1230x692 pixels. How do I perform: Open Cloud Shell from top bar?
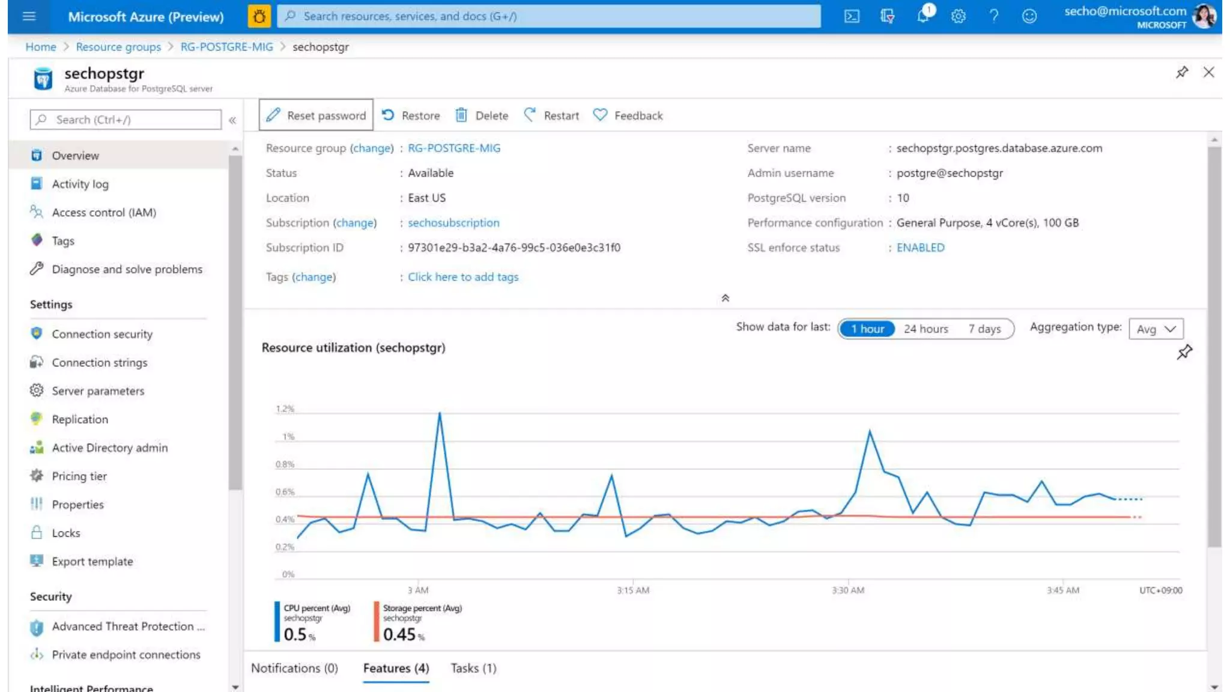click(x=852, y=16)
